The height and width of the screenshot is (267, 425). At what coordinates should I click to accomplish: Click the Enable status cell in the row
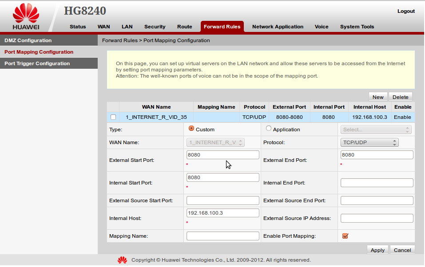coord(403,117)
